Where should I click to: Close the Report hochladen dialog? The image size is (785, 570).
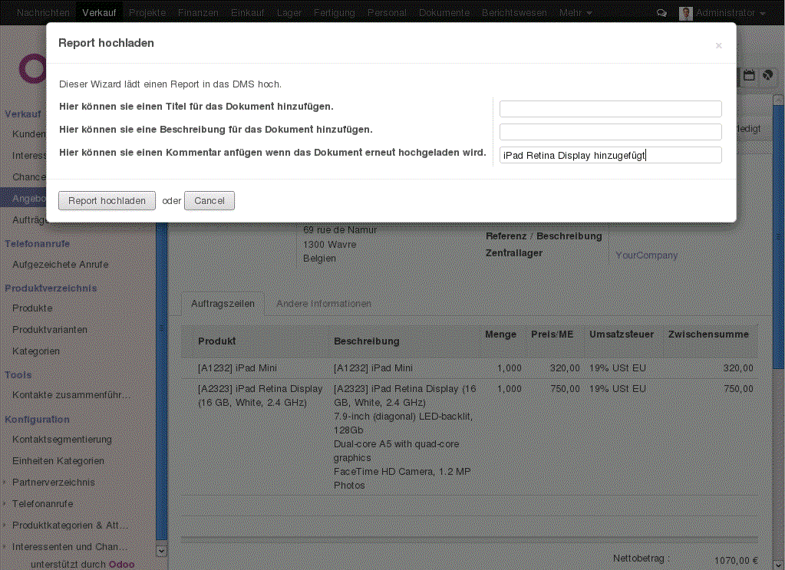click(x=718, y=45)
